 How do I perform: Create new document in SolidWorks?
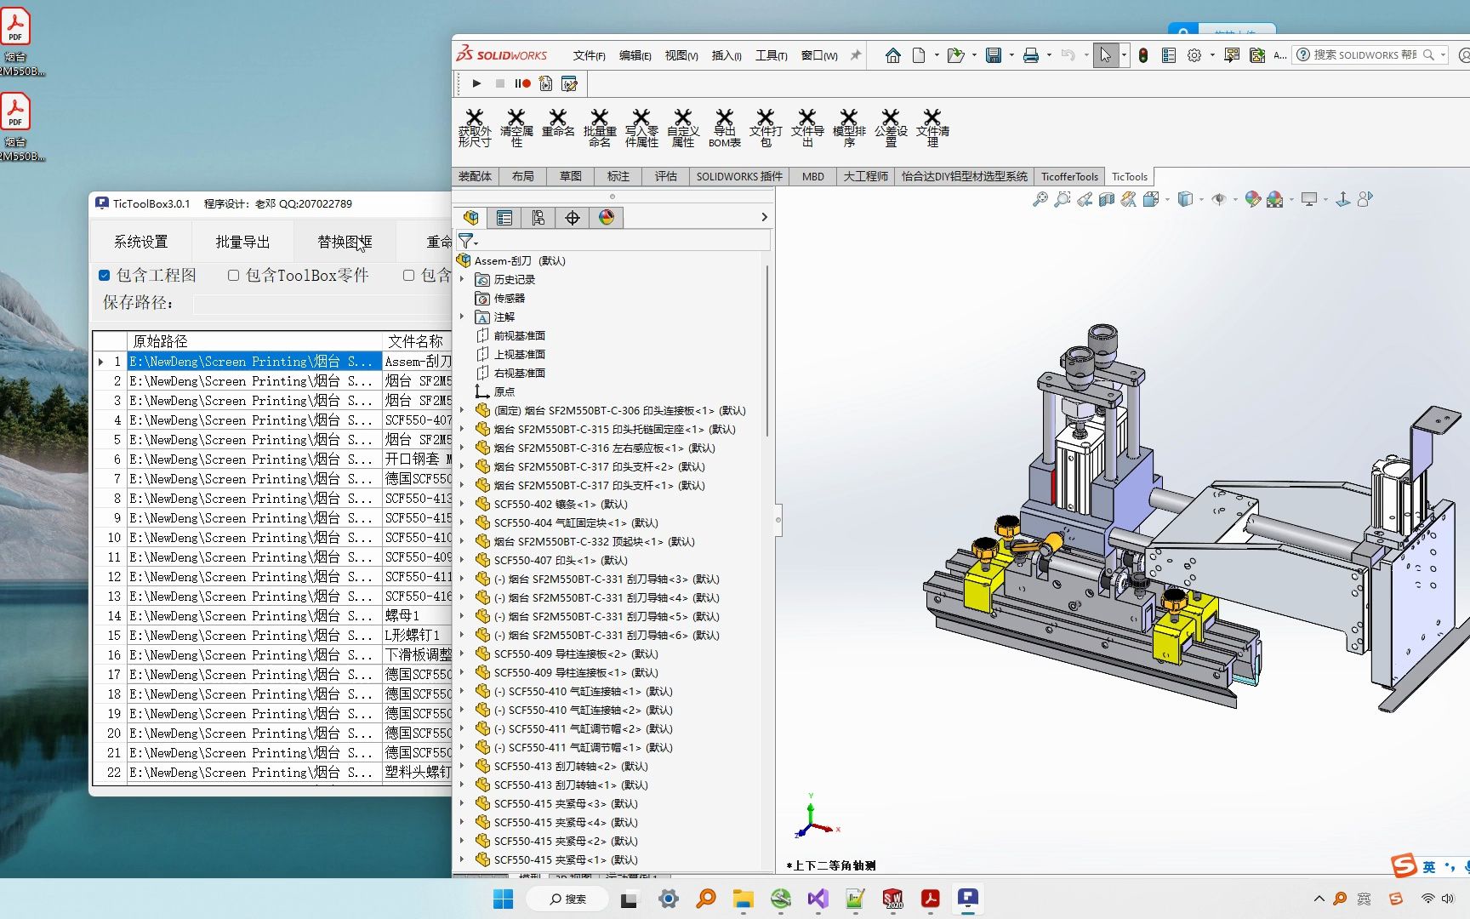[x=919, y=55]
